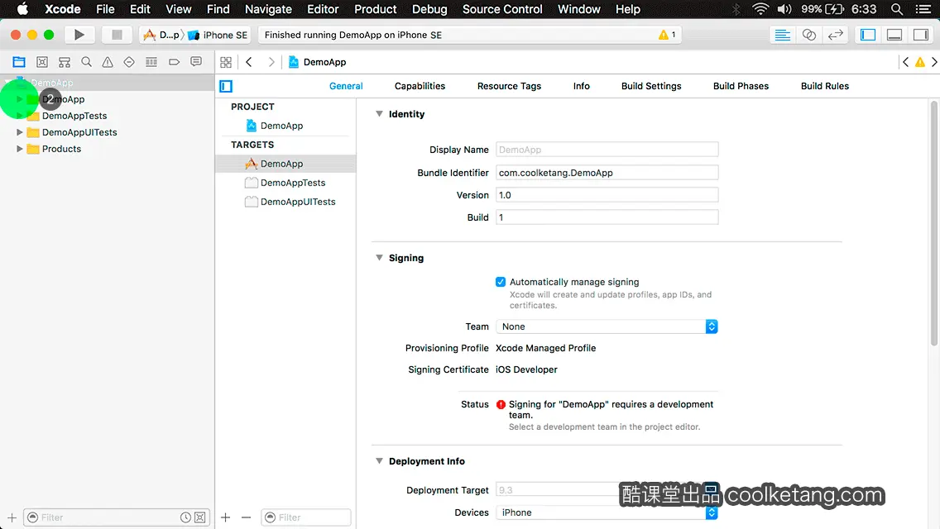Image resolution: width=940 pixels, height=529 pixels.
Task: Open the Devices dropdown
Action: (606, 512)
